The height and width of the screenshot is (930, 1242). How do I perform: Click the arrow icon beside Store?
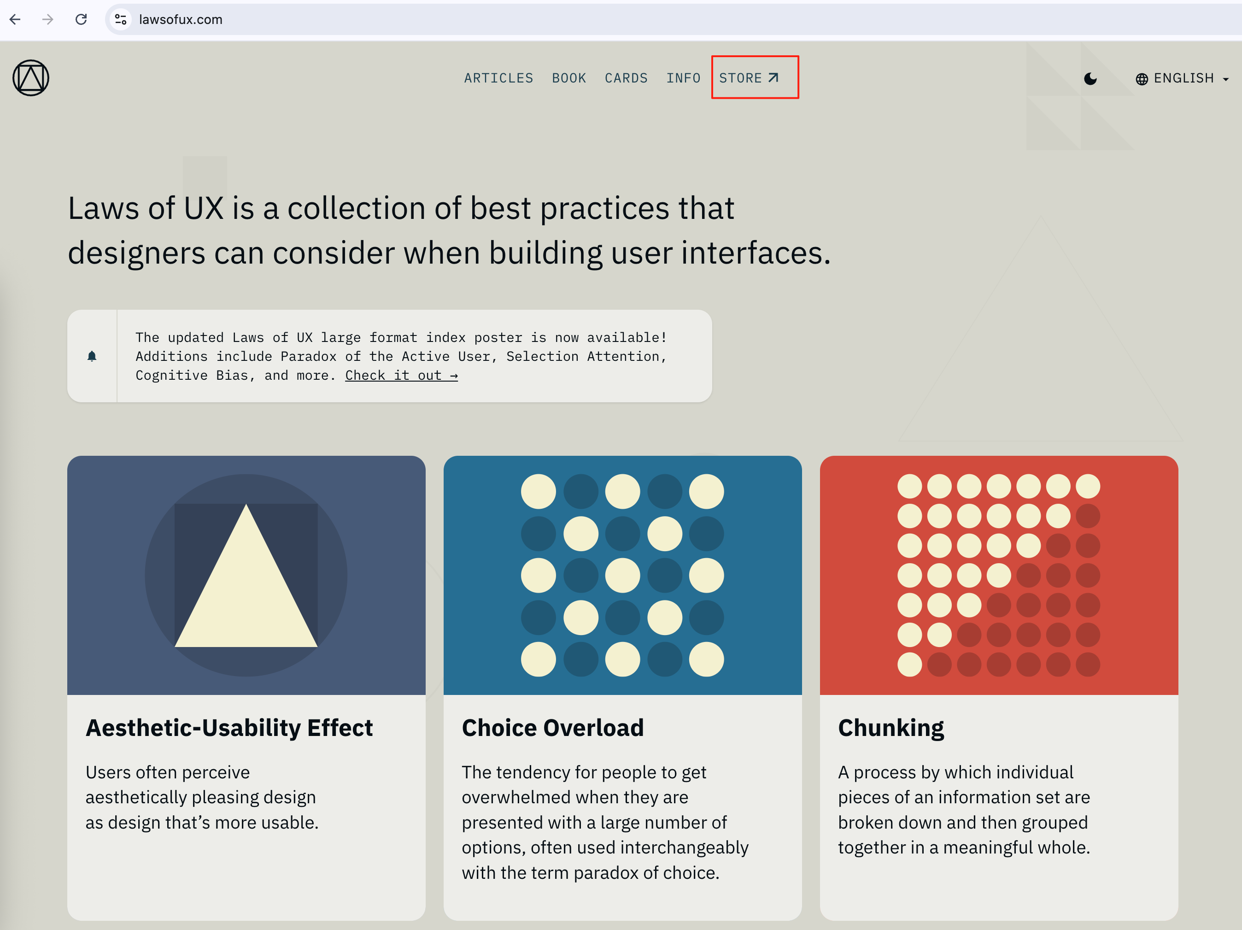773,78
